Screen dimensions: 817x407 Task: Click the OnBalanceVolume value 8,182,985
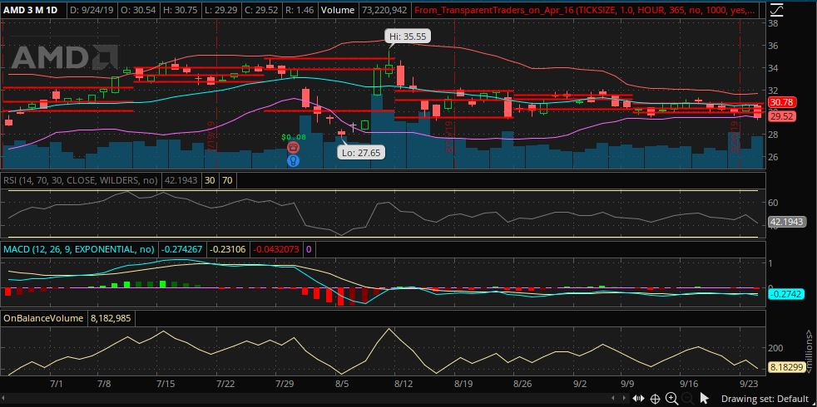click(x=110, y=318)
